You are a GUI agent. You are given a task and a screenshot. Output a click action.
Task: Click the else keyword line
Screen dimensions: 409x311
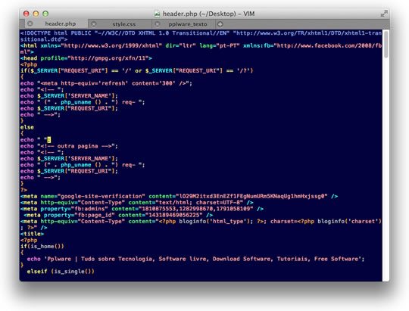tap(27, 127)
